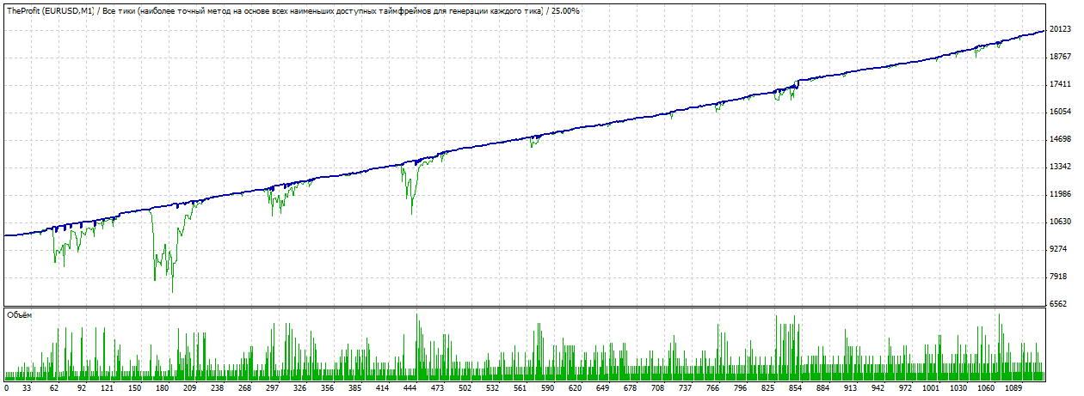
Task: Click the tallest volume bar near 444
Action: point(417,316)
